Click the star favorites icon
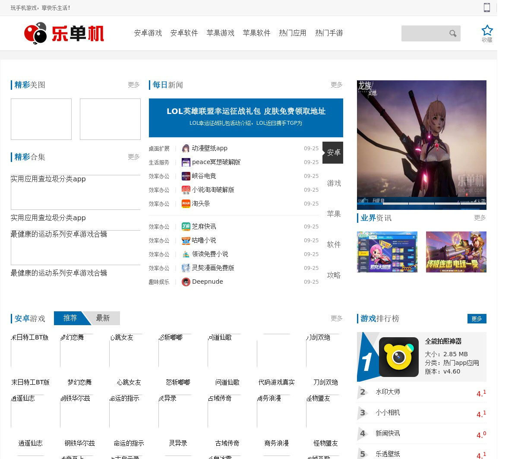518x459 pixels. [x=487, y=31]
